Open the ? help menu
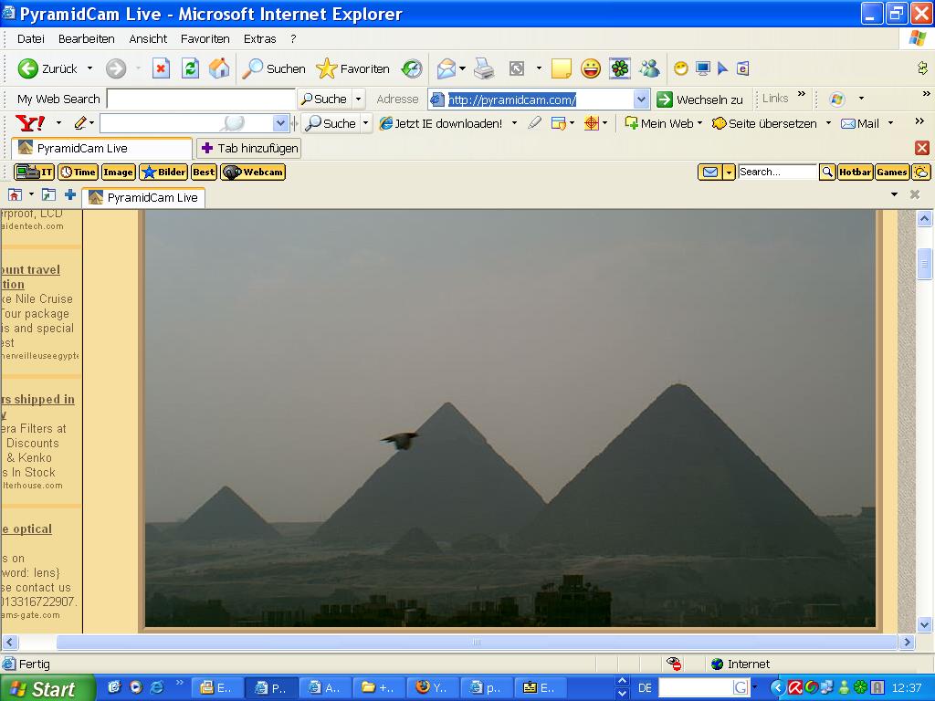 293,38
